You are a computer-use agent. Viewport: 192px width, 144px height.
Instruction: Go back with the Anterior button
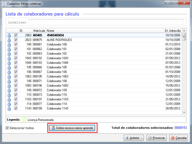133,138
